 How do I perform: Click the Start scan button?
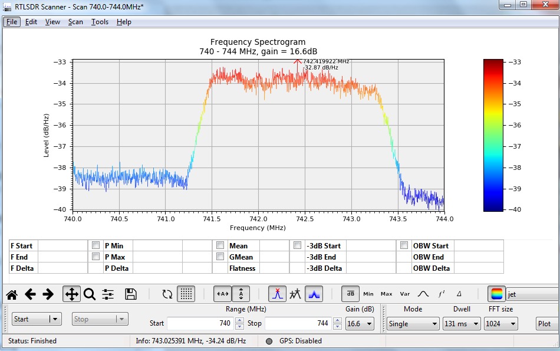point(31,319)
